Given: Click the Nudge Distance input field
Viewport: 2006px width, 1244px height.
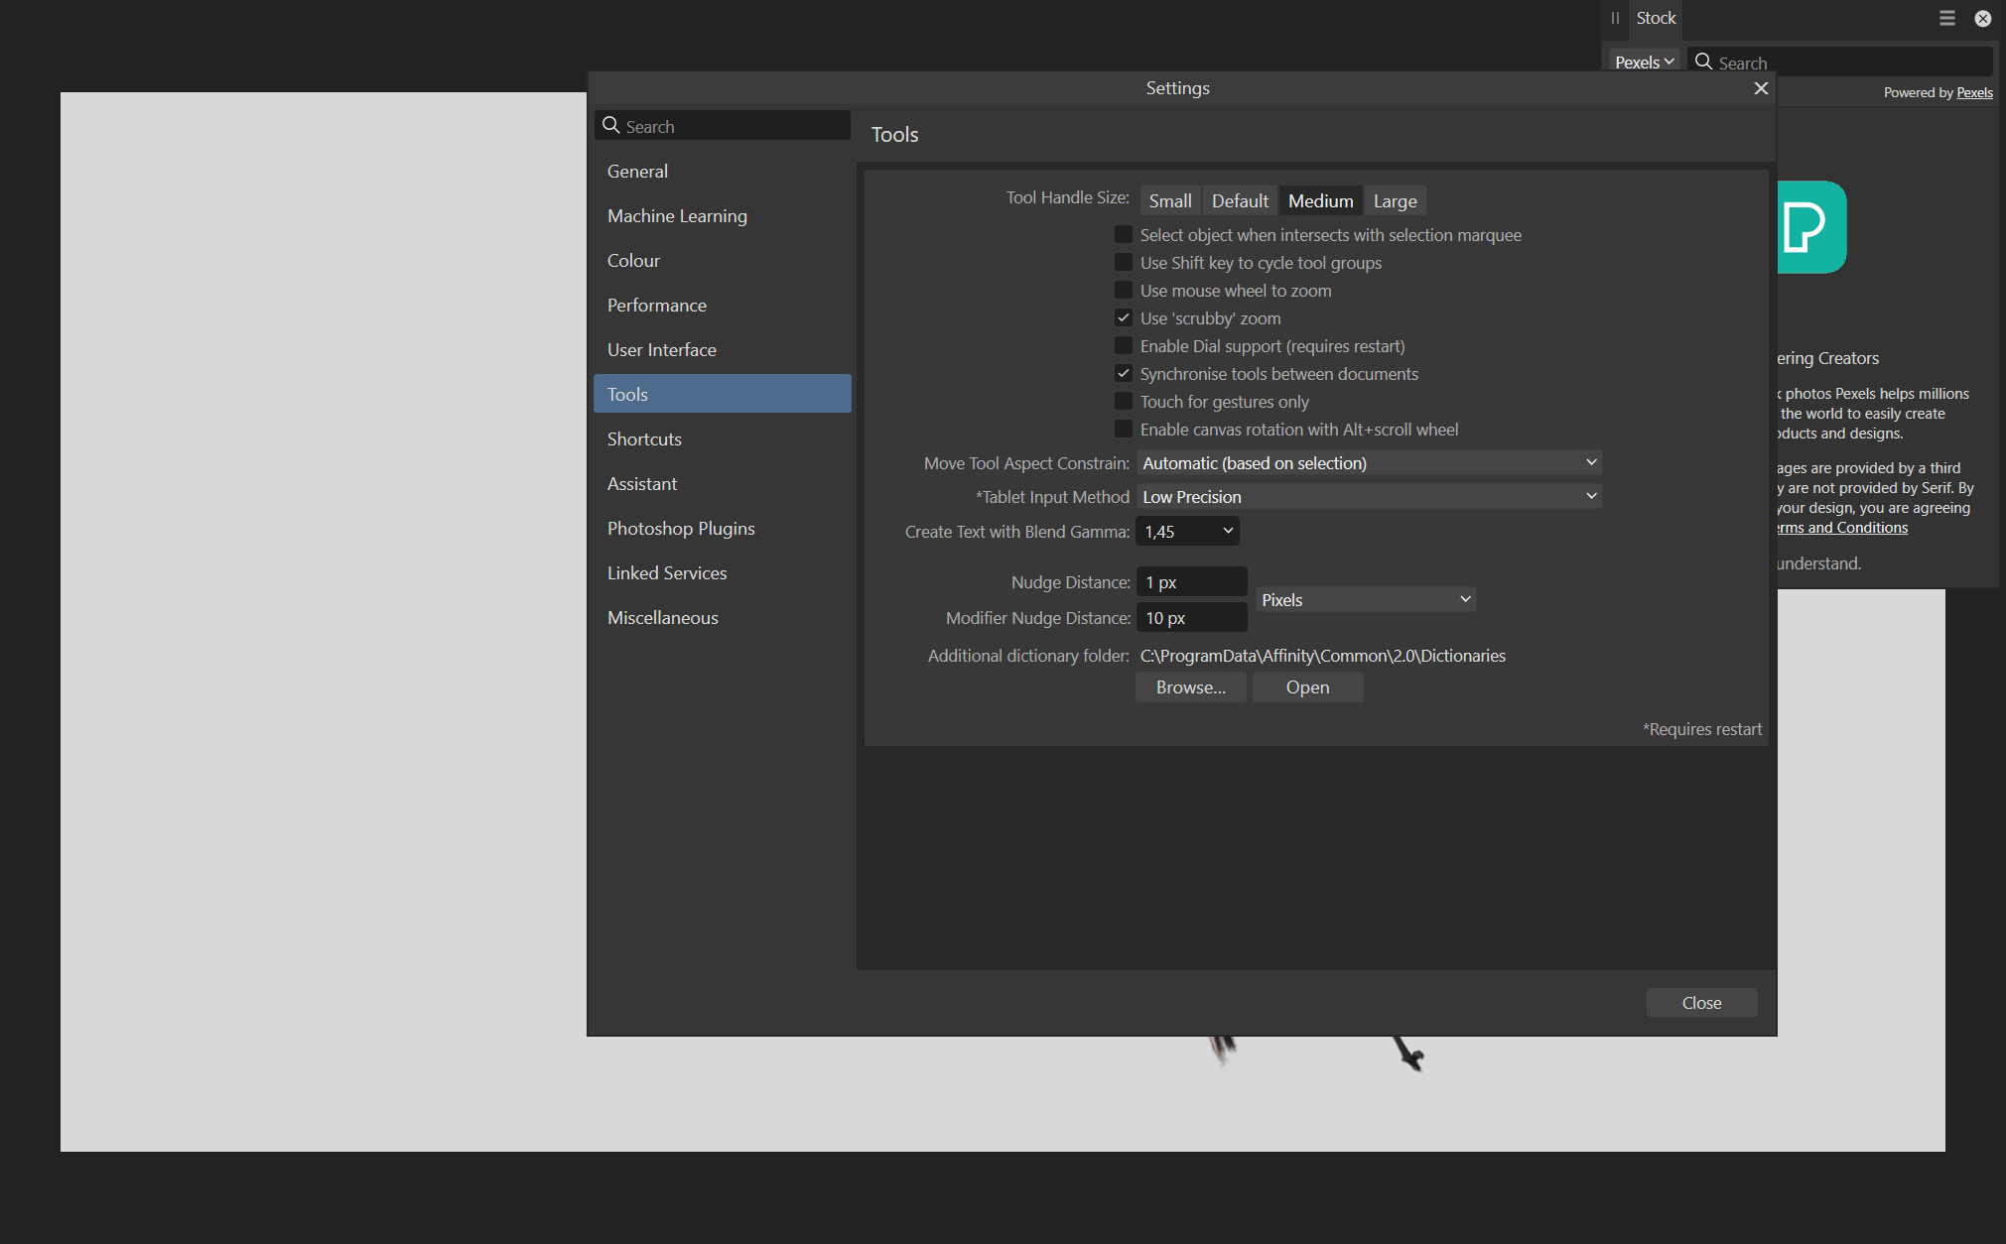Looking at the screenshot, I should pos(1191,582).
